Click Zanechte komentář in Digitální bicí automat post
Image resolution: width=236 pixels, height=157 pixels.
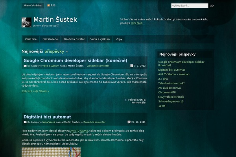click(x=94, y=122)
